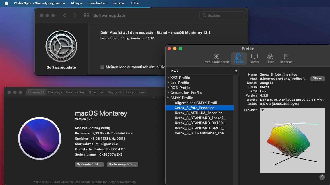Select Xerox_3_foto_linear.icc profile
Screen dimensions: 330x185
199,108
